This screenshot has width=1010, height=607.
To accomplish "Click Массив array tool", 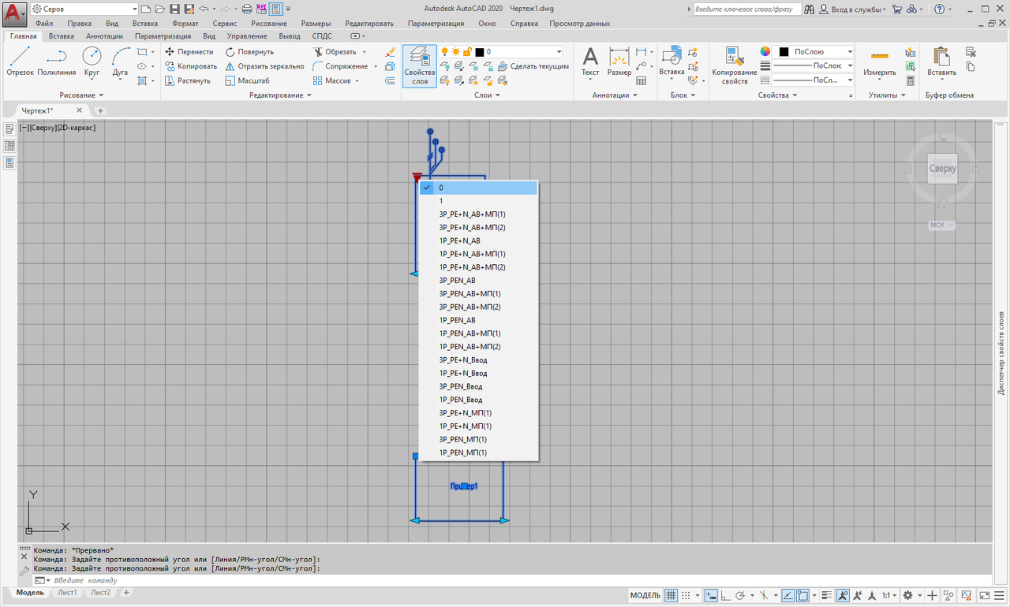I will (331, 80).
